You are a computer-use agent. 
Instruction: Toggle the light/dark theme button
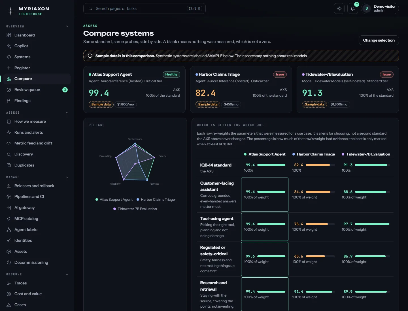[x=339, y=8]
